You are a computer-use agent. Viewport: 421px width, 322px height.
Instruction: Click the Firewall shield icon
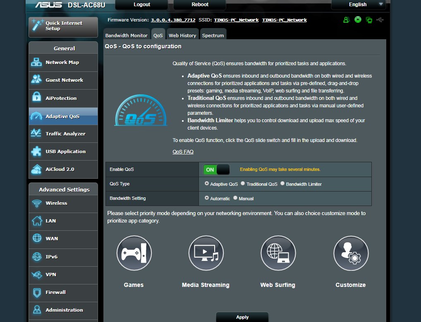pyautogui.click(x=37, y=292)
